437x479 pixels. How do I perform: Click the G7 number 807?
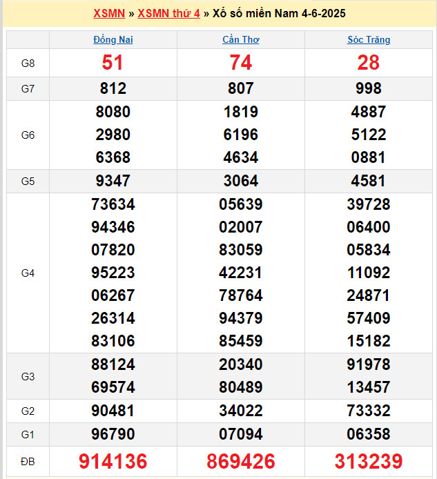241,88
